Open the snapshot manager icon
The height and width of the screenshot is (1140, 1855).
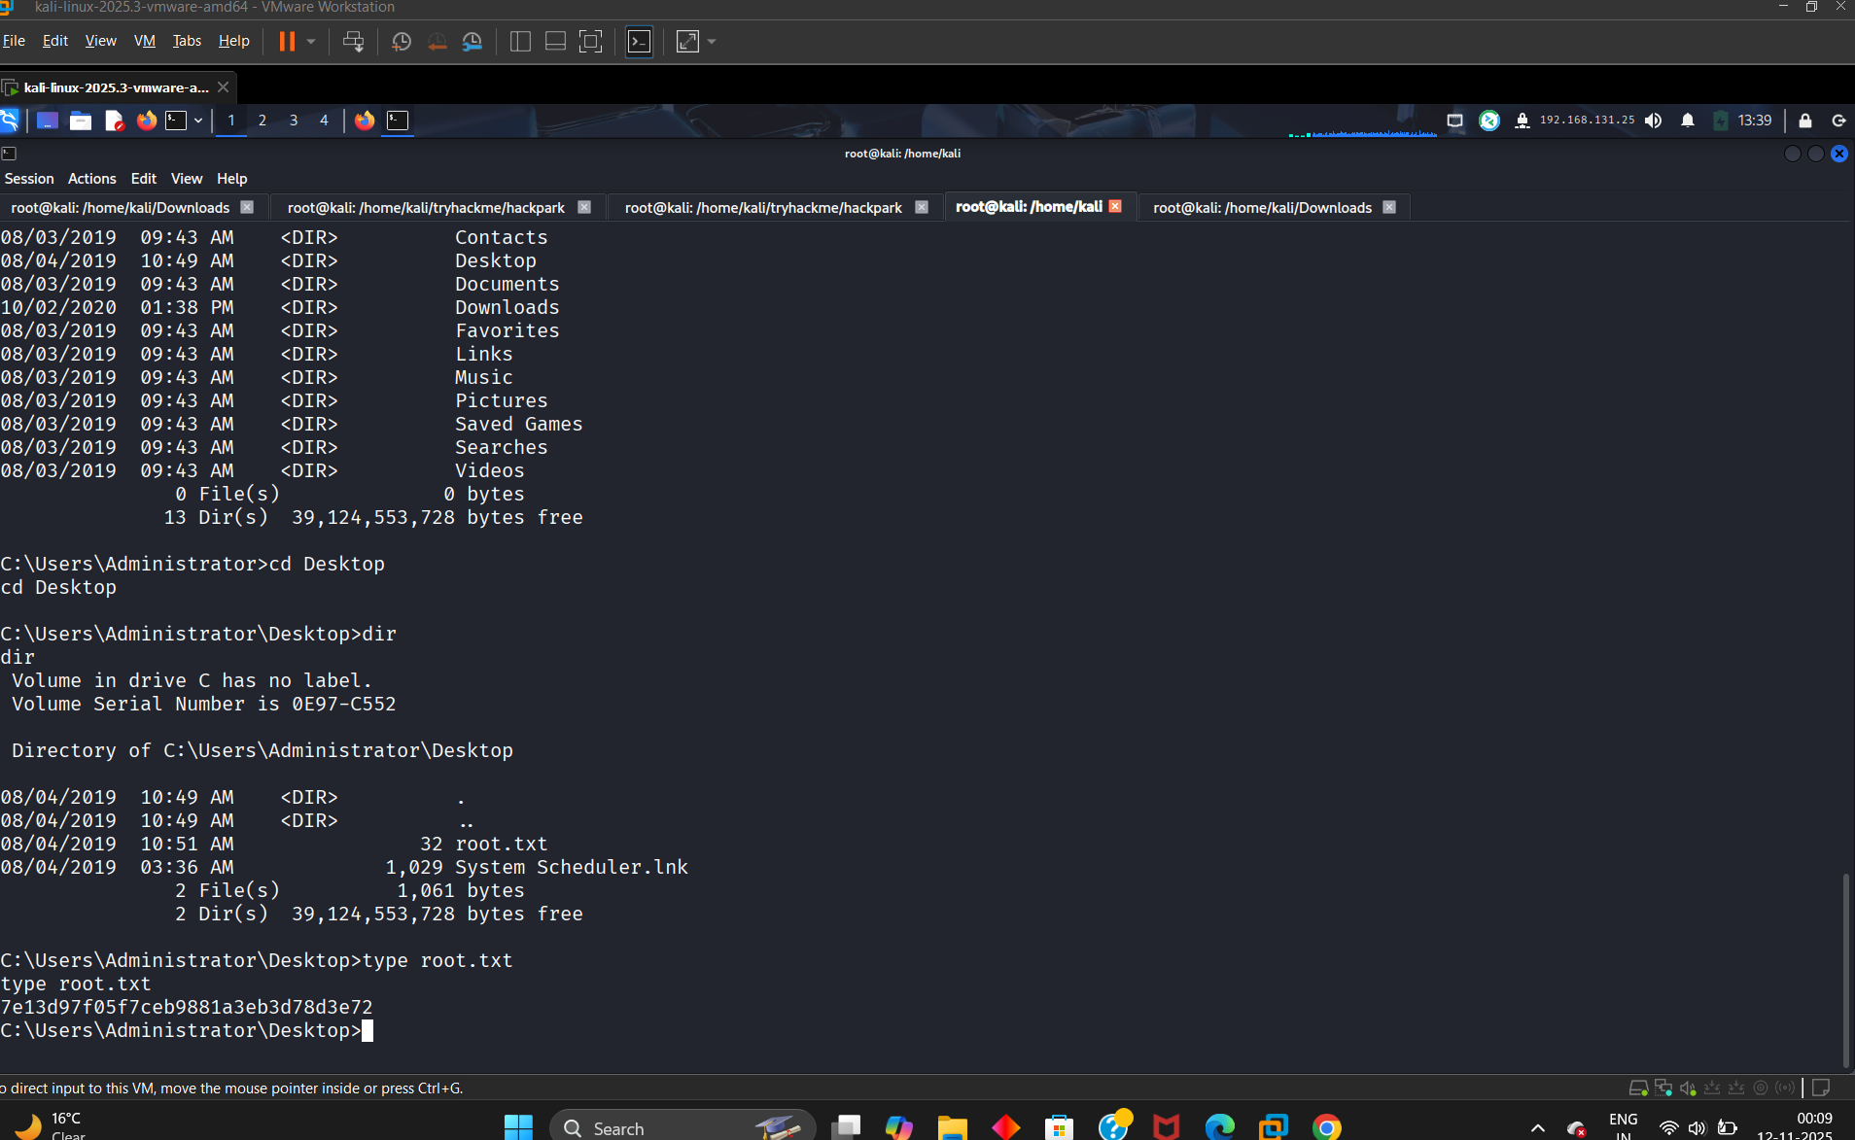(472, 42)
